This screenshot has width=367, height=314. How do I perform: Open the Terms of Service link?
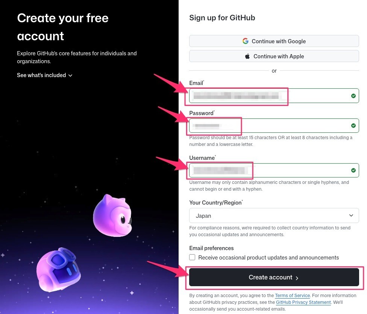click(292, 296)
